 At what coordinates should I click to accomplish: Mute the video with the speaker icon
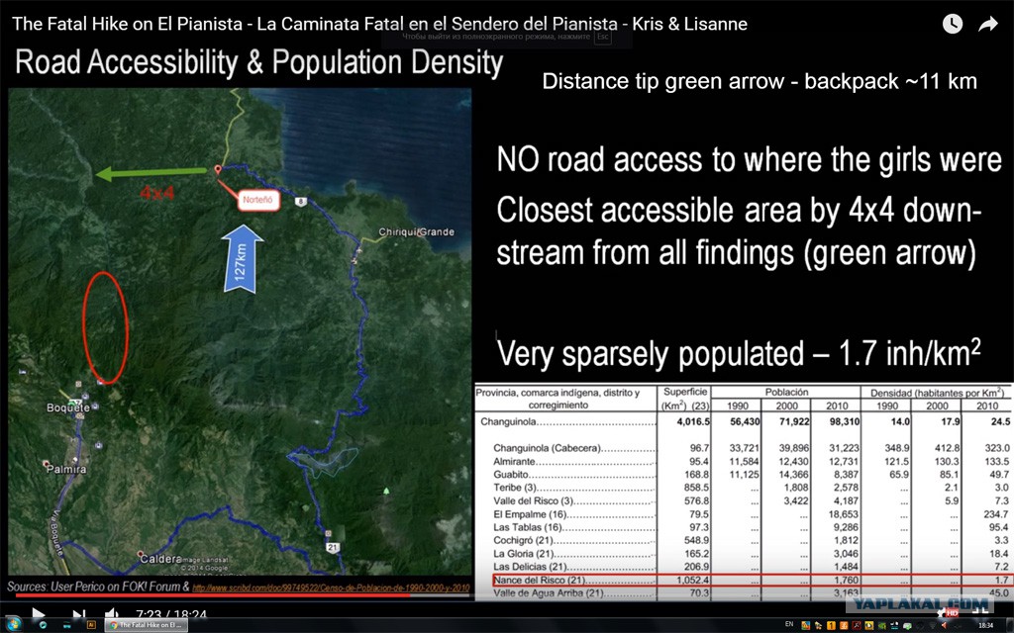(112, 614)
